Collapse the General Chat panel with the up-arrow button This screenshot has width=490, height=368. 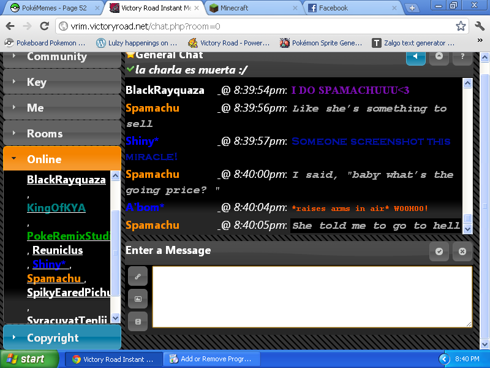(439, 56)
